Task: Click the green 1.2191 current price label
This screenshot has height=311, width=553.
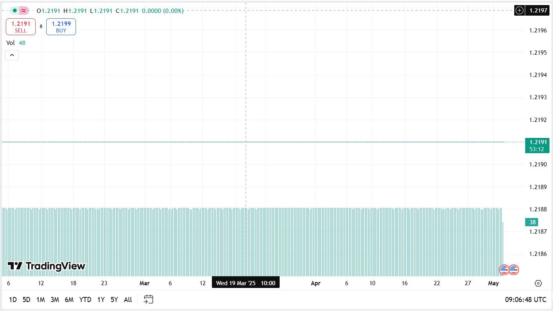Action: tap(537, 145)
